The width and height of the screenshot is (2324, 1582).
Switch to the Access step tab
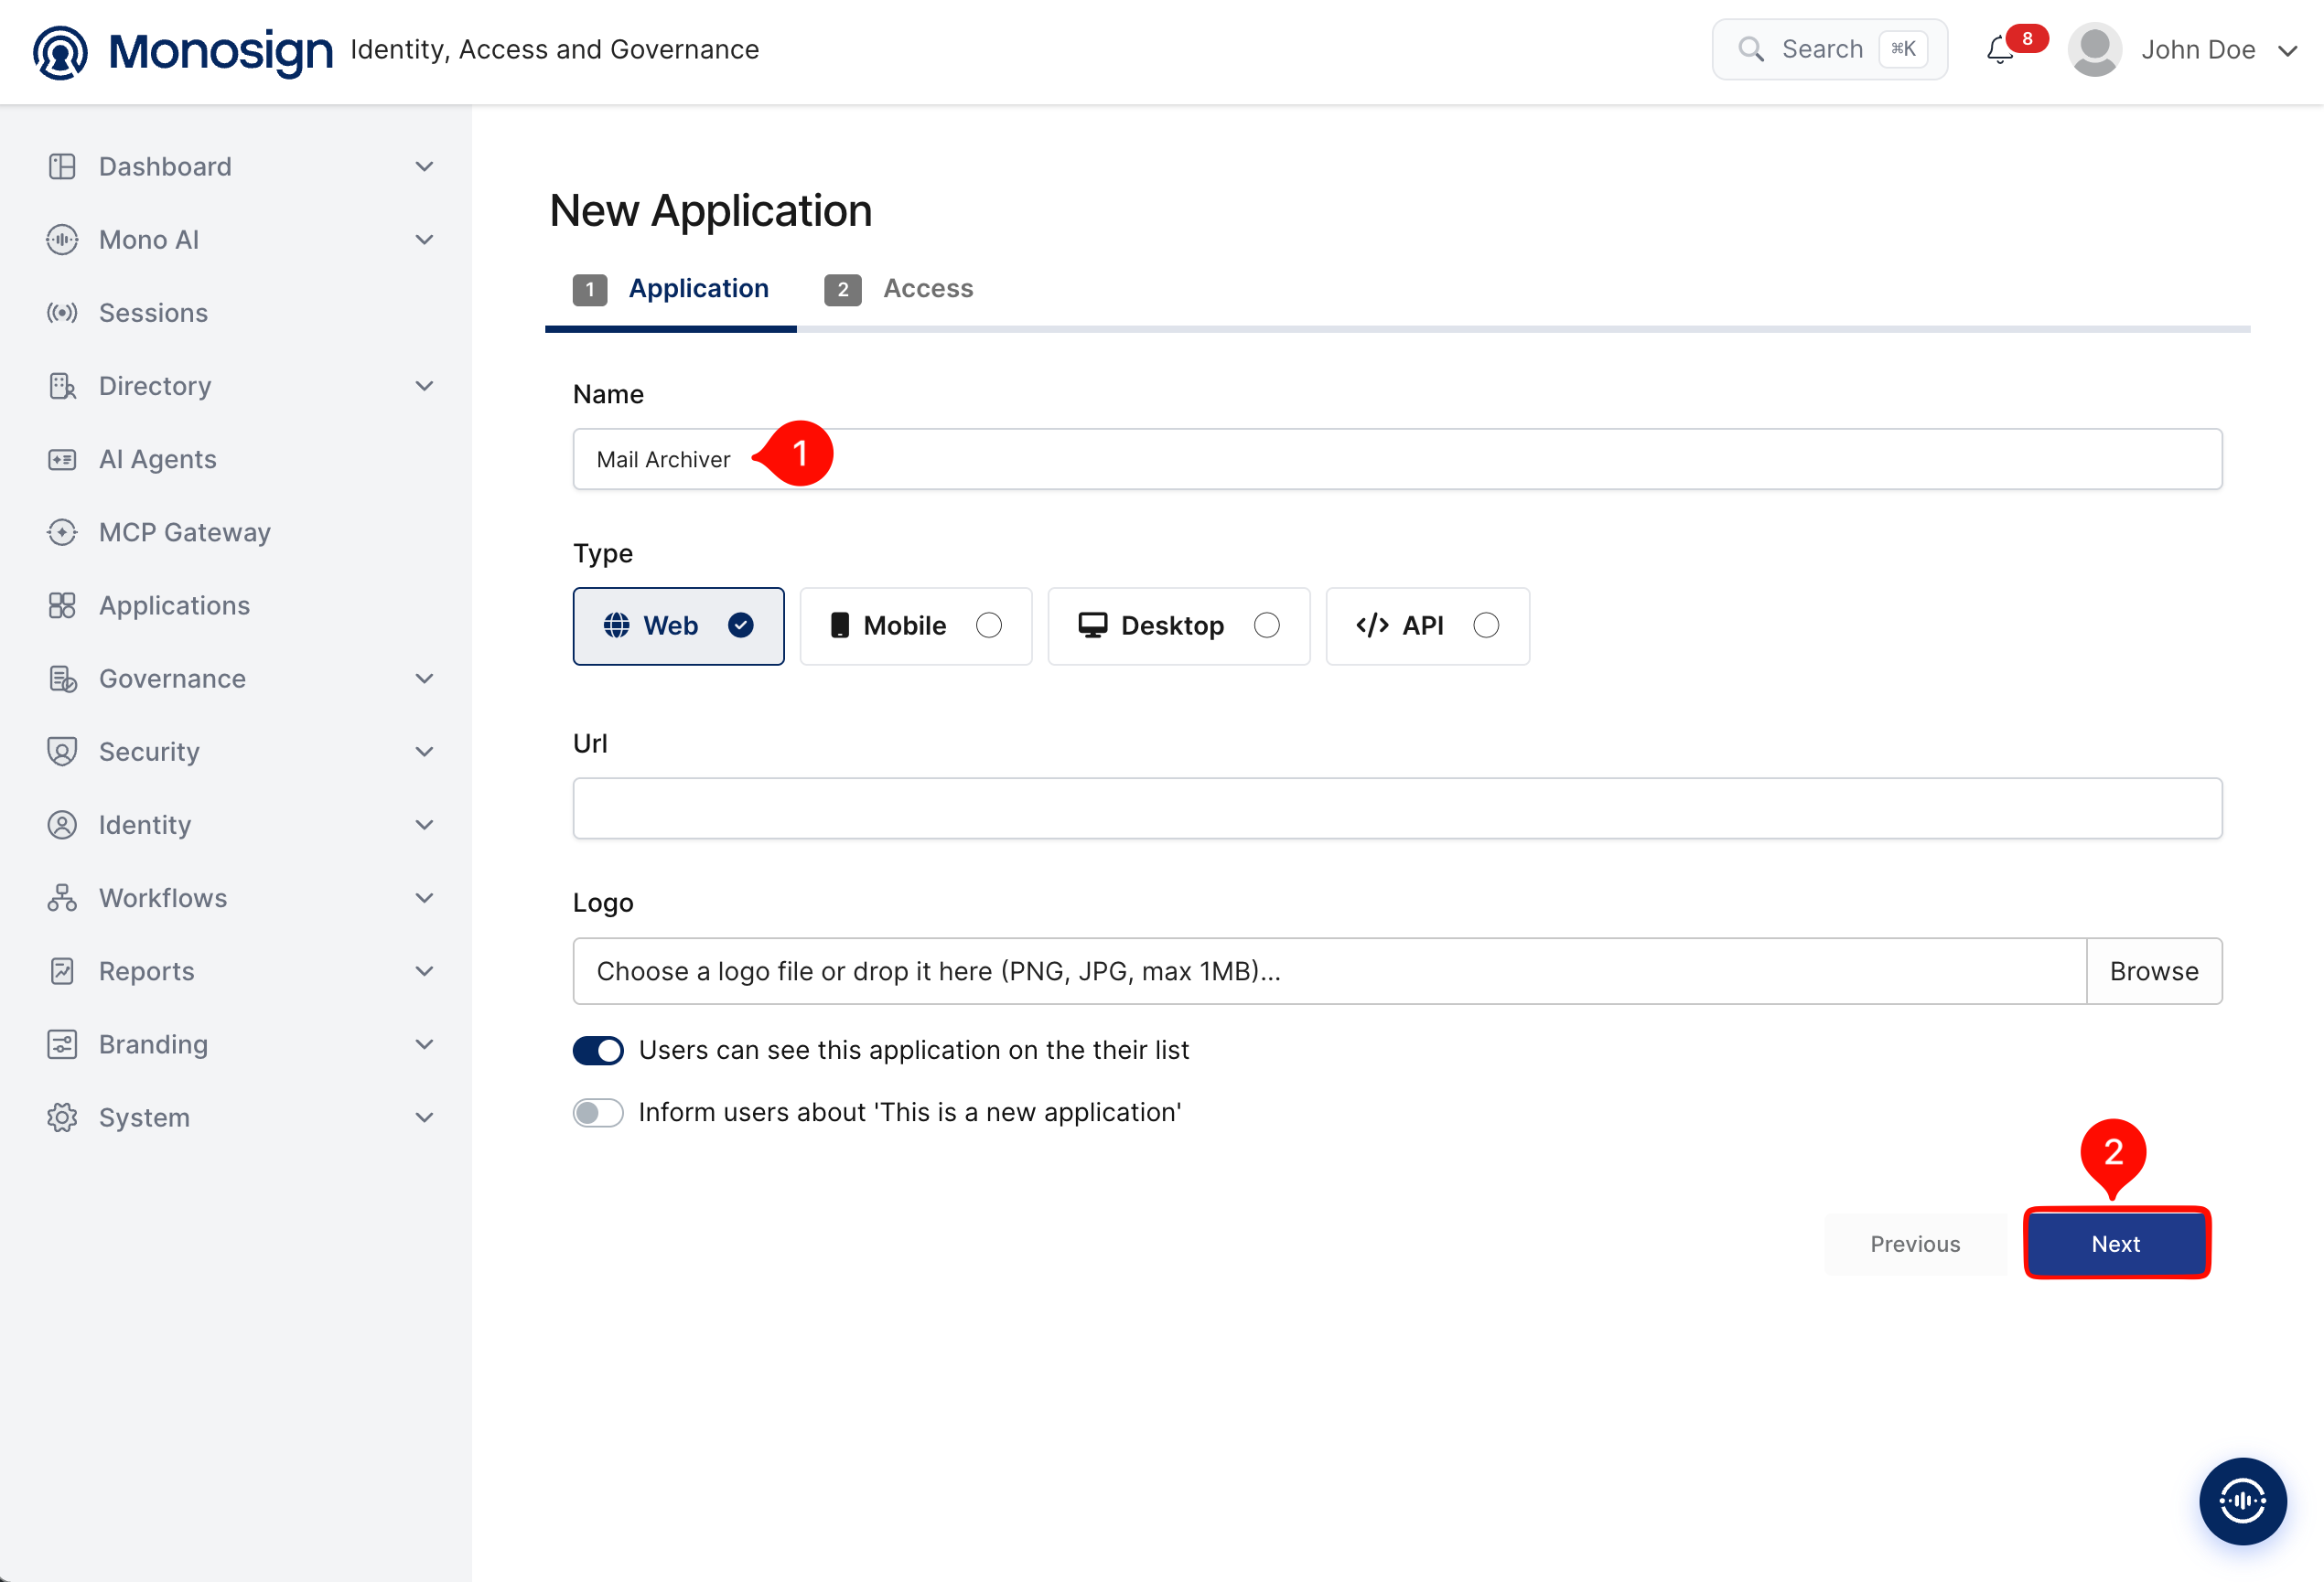898,290
